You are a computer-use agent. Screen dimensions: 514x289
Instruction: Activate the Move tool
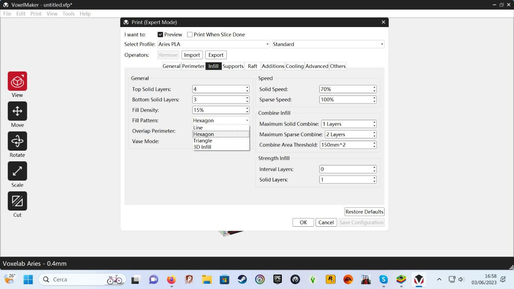(17, 111)
